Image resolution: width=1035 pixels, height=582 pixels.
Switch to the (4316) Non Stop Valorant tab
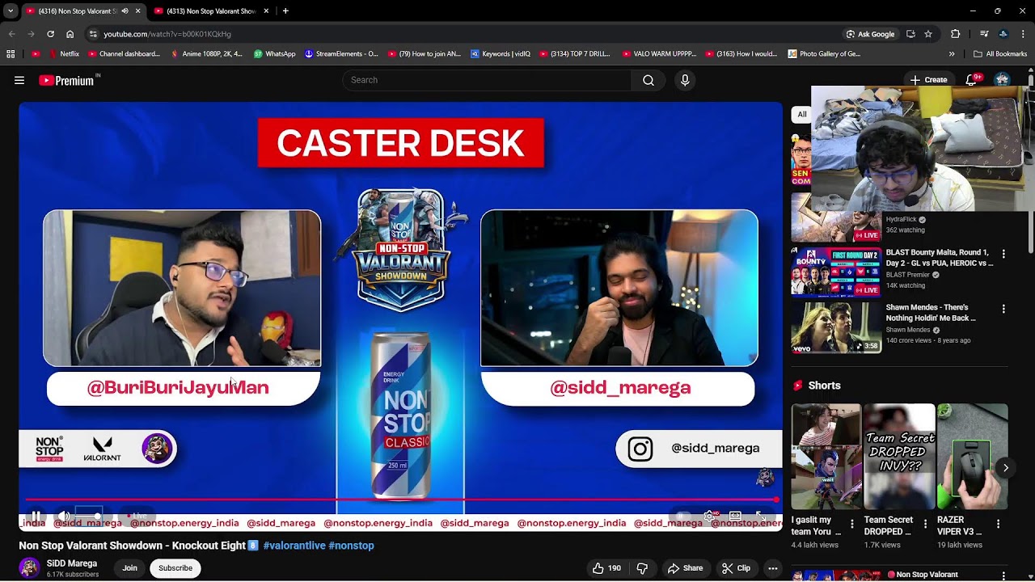click(78, 11)
